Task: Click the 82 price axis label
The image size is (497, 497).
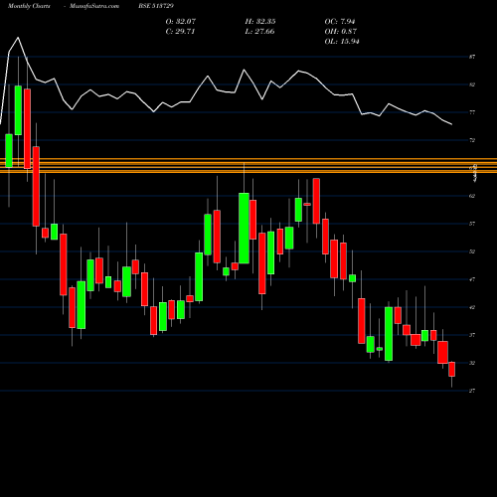Action: (x=472, y=84)
